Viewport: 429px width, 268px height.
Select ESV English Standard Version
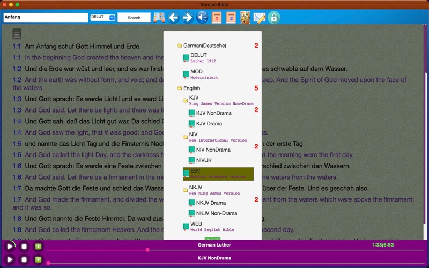pyautogui.click(x=218, y=174)
